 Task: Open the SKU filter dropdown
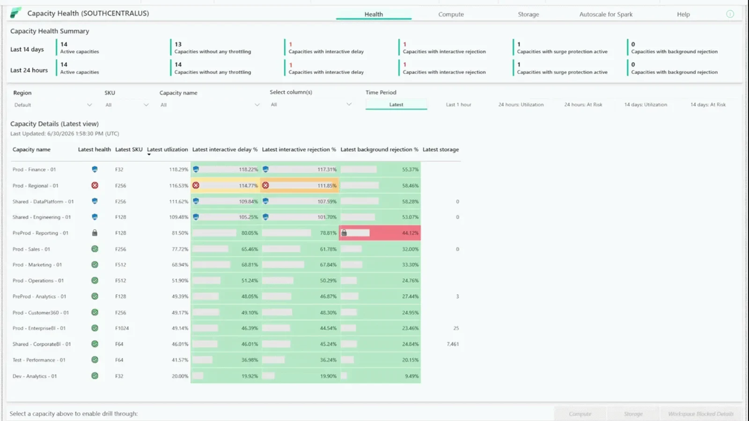point(127,105)
